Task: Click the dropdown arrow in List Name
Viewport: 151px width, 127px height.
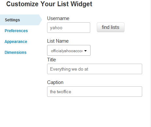Action: [x=85, y=51]
